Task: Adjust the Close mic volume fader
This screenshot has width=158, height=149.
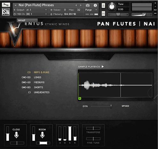Action: point(8,134)
